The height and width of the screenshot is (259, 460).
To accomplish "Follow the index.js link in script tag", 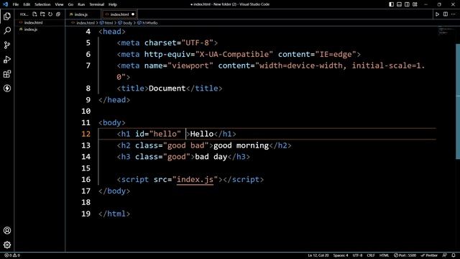I will pos(195,179).
